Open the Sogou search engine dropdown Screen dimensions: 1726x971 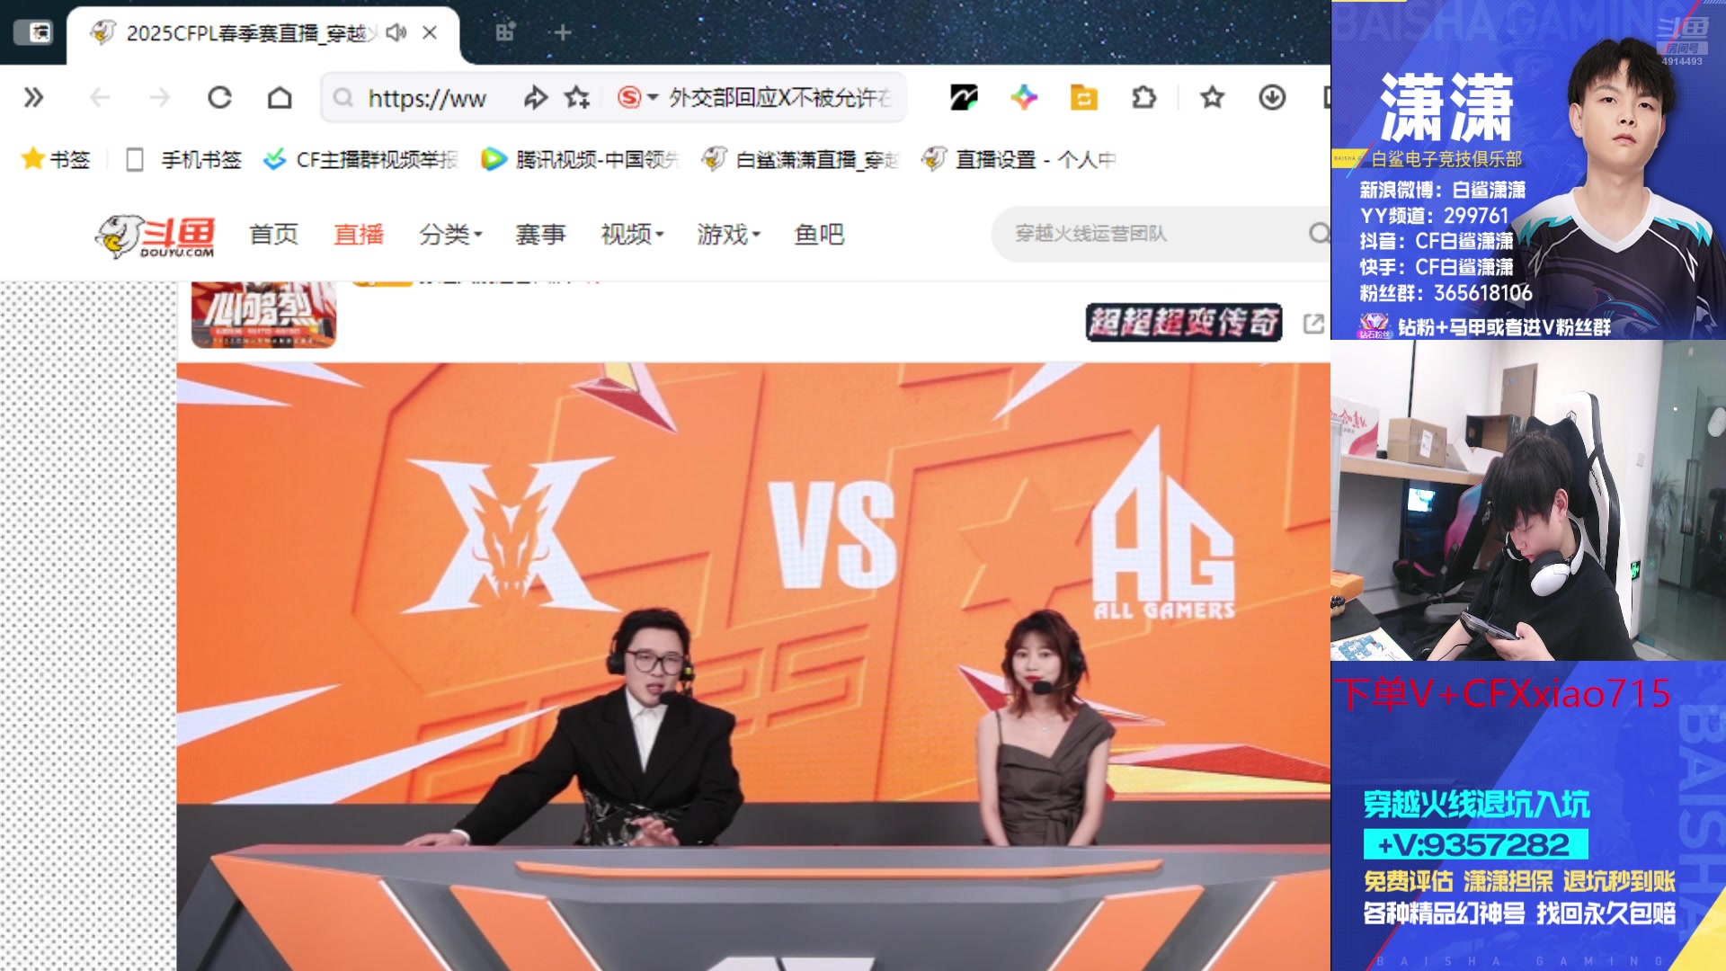638,97
